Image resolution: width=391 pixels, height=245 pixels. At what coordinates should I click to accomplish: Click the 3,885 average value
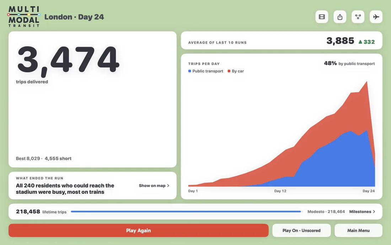[x=340, y=41]
